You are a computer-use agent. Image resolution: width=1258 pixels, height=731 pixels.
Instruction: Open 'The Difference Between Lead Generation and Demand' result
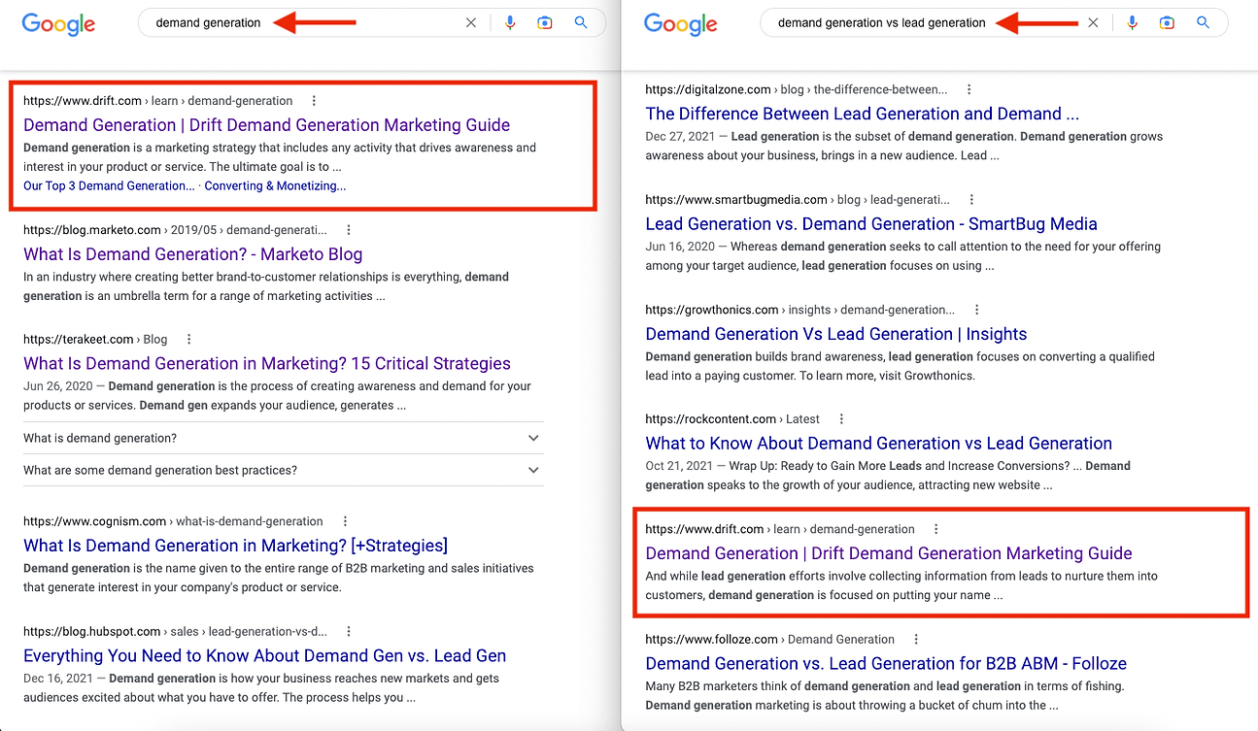(x=862, y=114)
